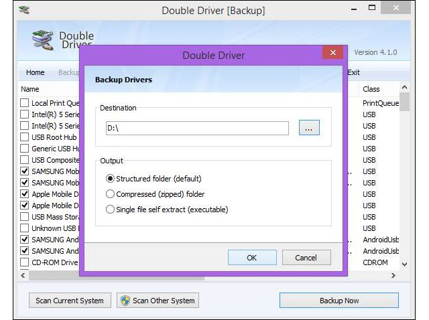
Task: Browse for destination with the ... button
Action: (x=309, y=128)
